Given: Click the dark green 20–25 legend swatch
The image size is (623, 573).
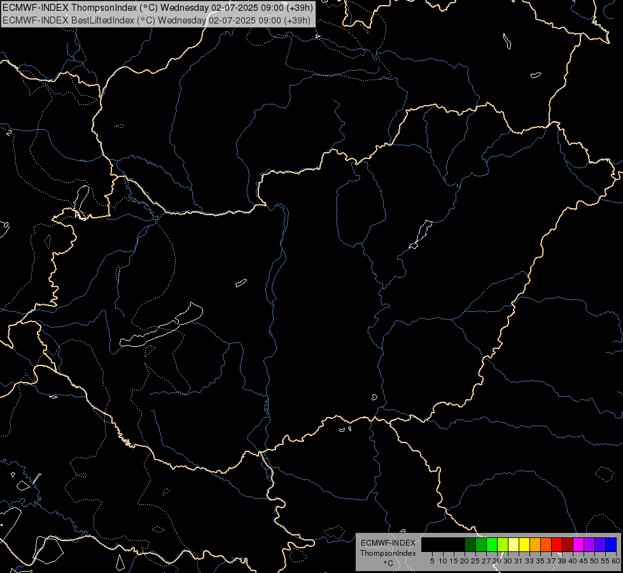Looking at the screenshot, I should tap(470, 544).
